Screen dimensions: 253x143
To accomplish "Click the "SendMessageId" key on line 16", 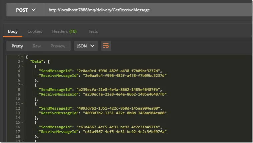I will [55, 127].
